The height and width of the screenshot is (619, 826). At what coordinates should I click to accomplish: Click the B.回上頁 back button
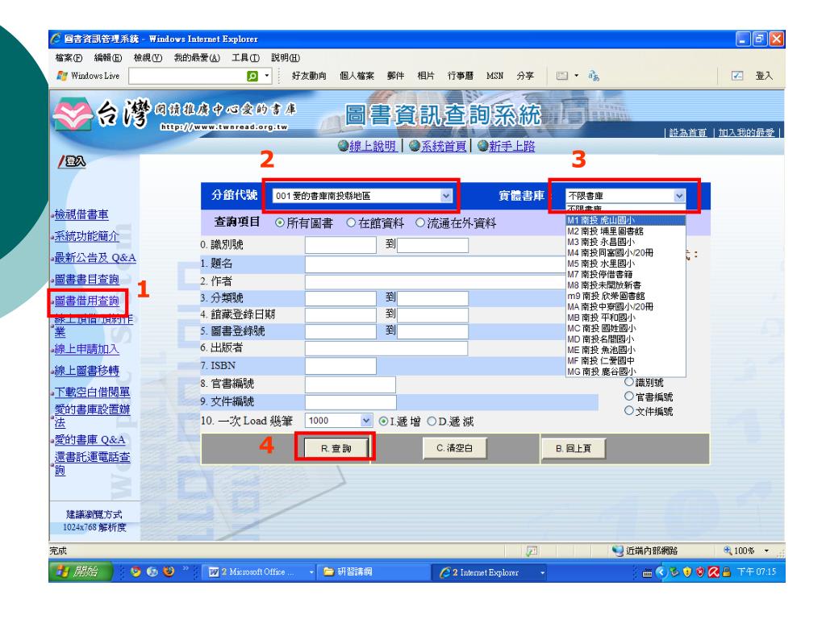(x=574, y=448)
